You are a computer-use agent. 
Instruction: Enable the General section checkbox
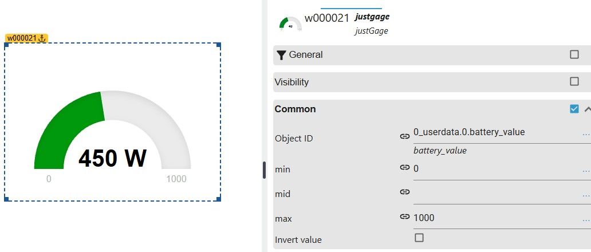(x=574, y=54)
